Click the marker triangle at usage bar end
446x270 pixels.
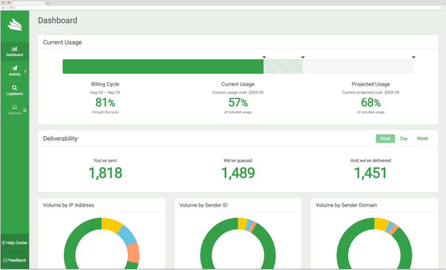click(x=413, y=57)
